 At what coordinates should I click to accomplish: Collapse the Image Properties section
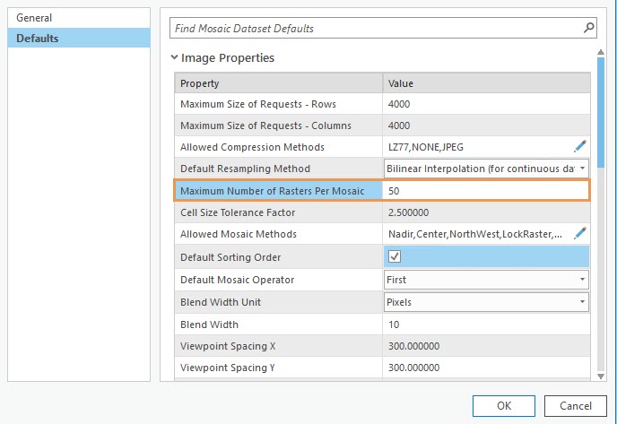pyautogui.click(x=175, y=58)
